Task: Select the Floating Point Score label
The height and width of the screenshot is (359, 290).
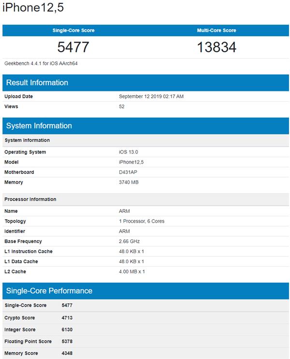Action: (x=28, y=342)
